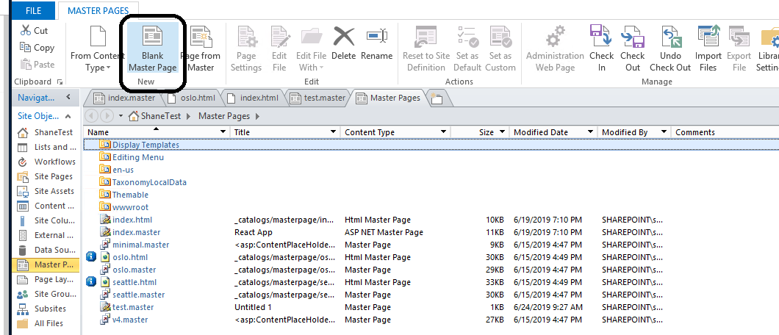The width and height of the screenshot is (779, 335).
Task: Select the Master Pages document tab
Action: [389, 98]
